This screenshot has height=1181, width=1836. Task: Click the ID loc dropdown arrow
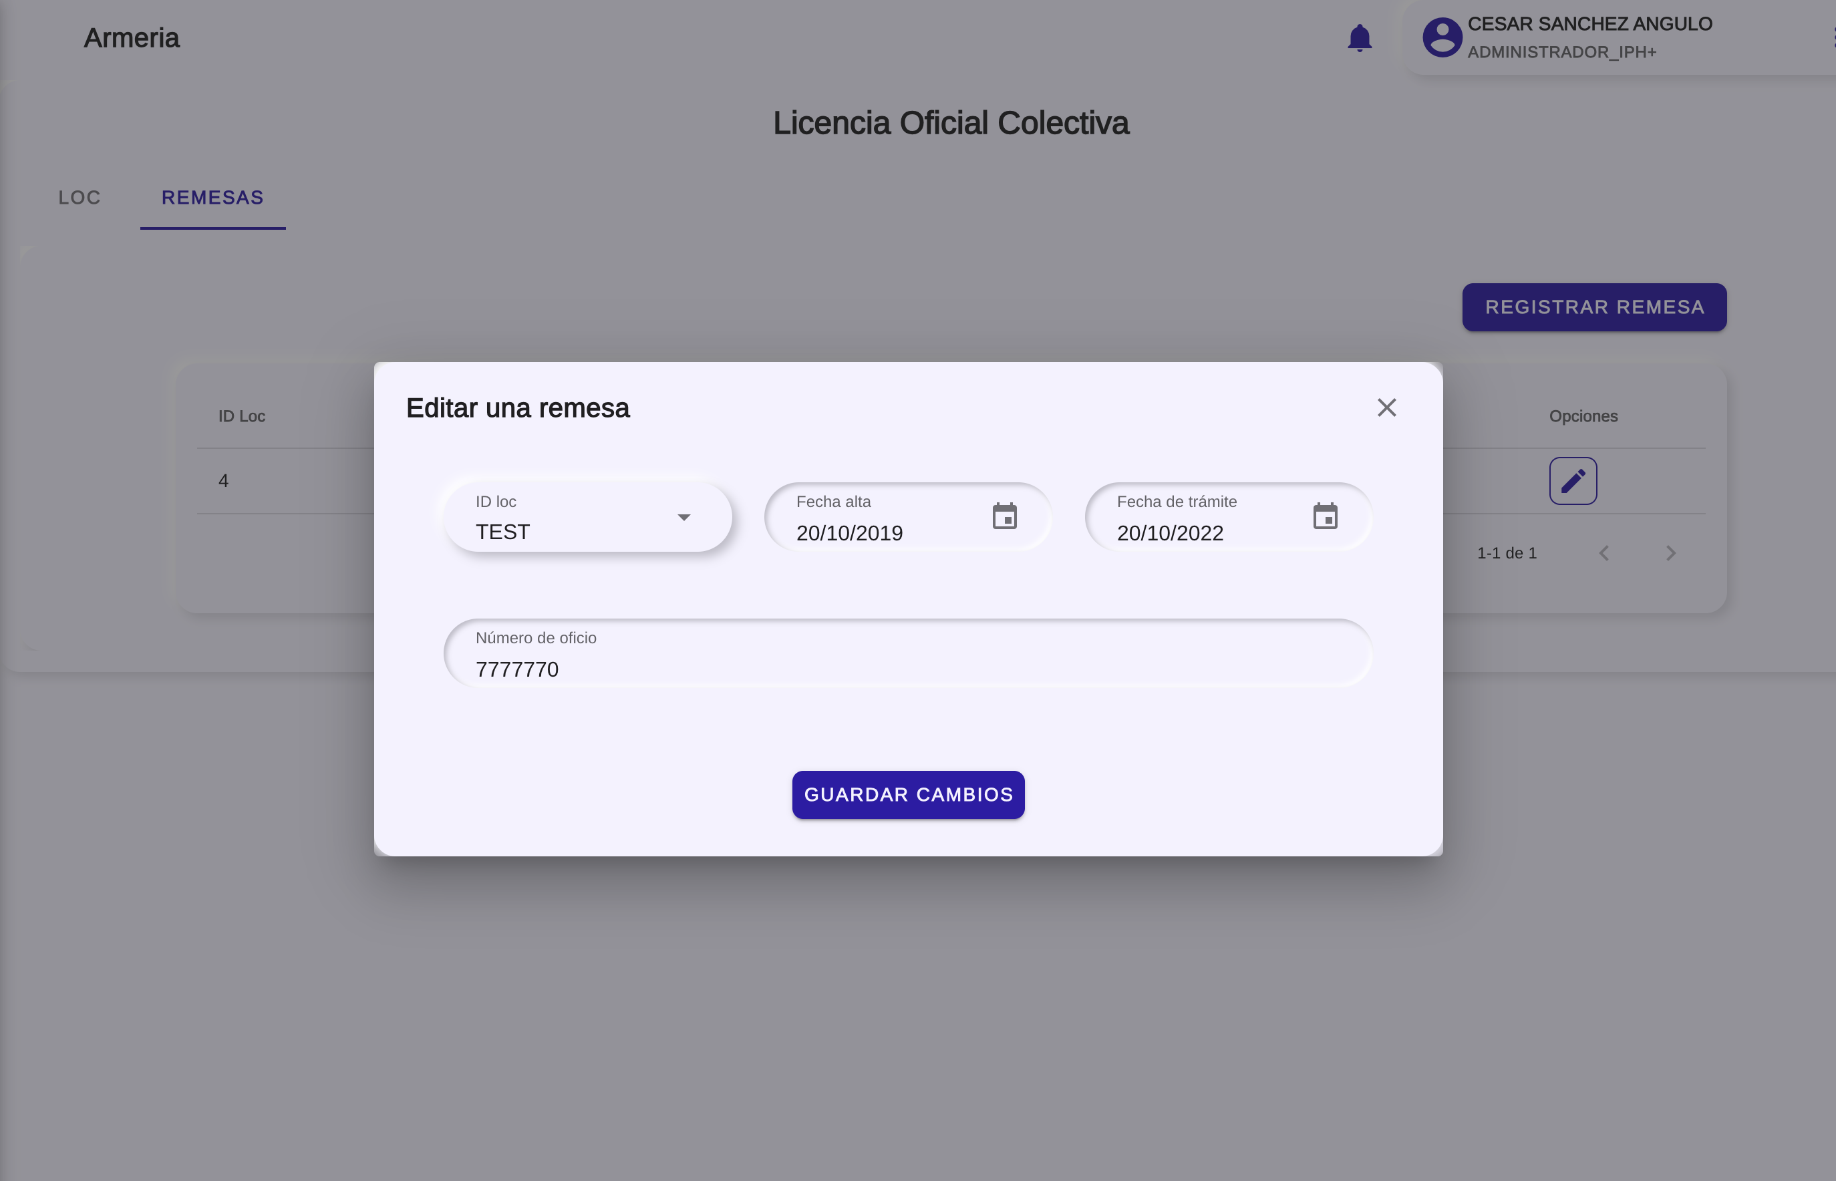tap(683, 518)
